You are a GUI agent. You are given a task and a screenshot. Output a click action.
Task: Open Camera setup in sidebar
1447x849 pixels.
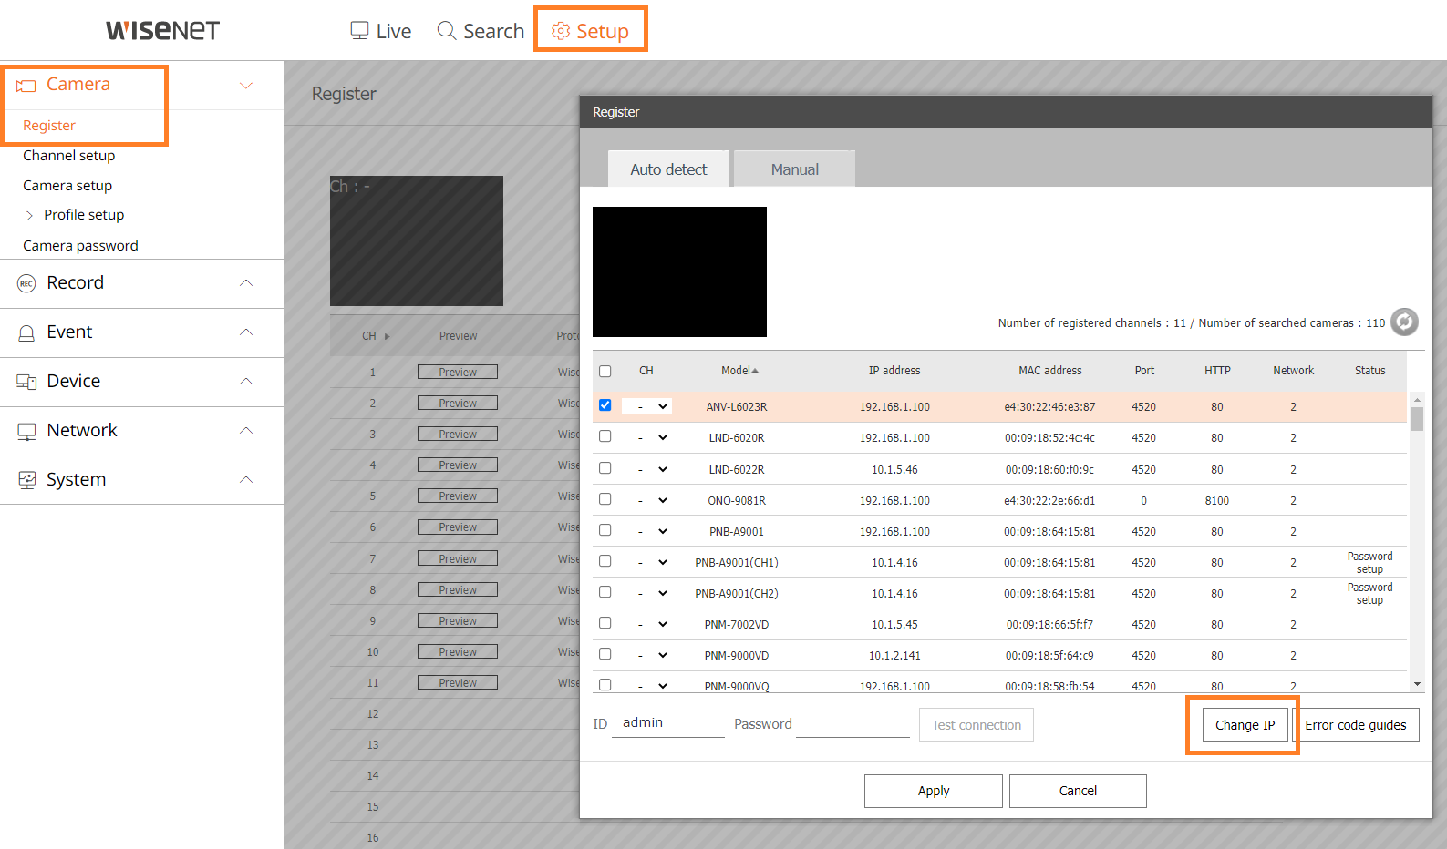click(67, 186)
